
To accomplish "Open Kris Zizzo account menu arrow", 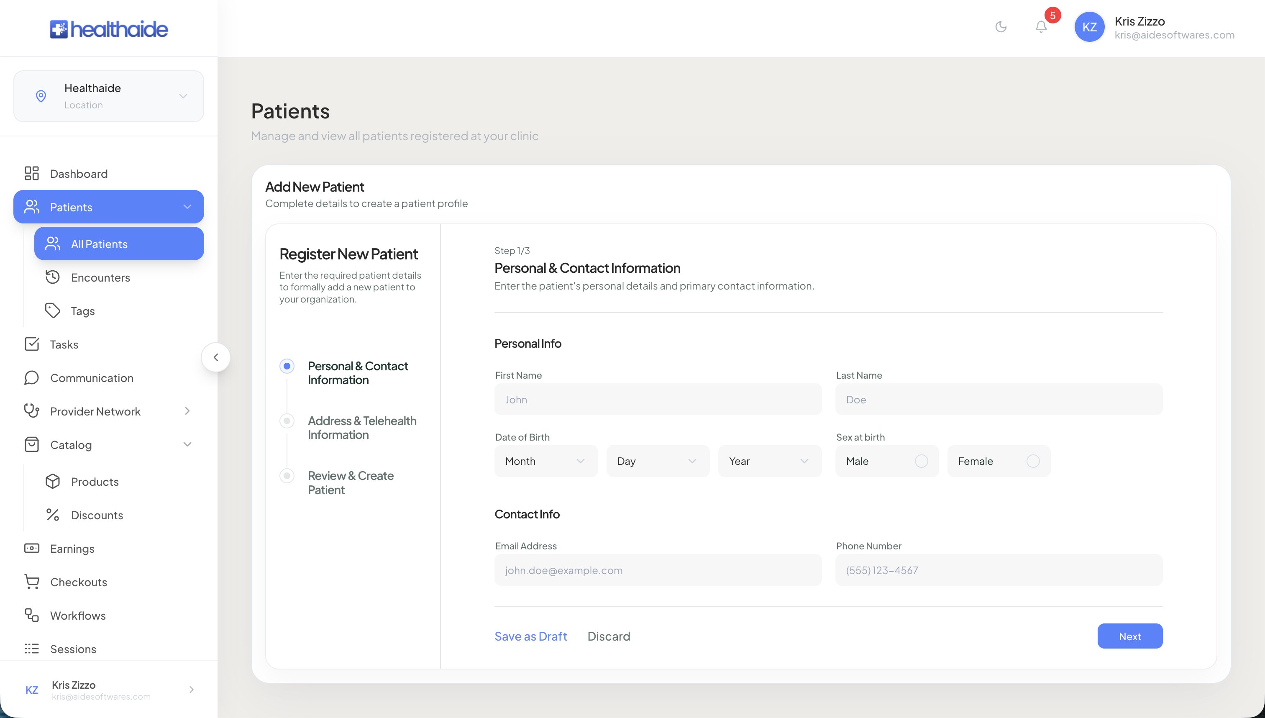I will coord(191,690).
